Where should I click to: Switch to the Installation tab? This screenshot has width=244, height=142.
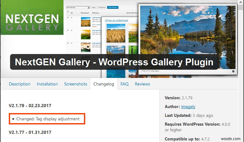[x=47, y=84]
